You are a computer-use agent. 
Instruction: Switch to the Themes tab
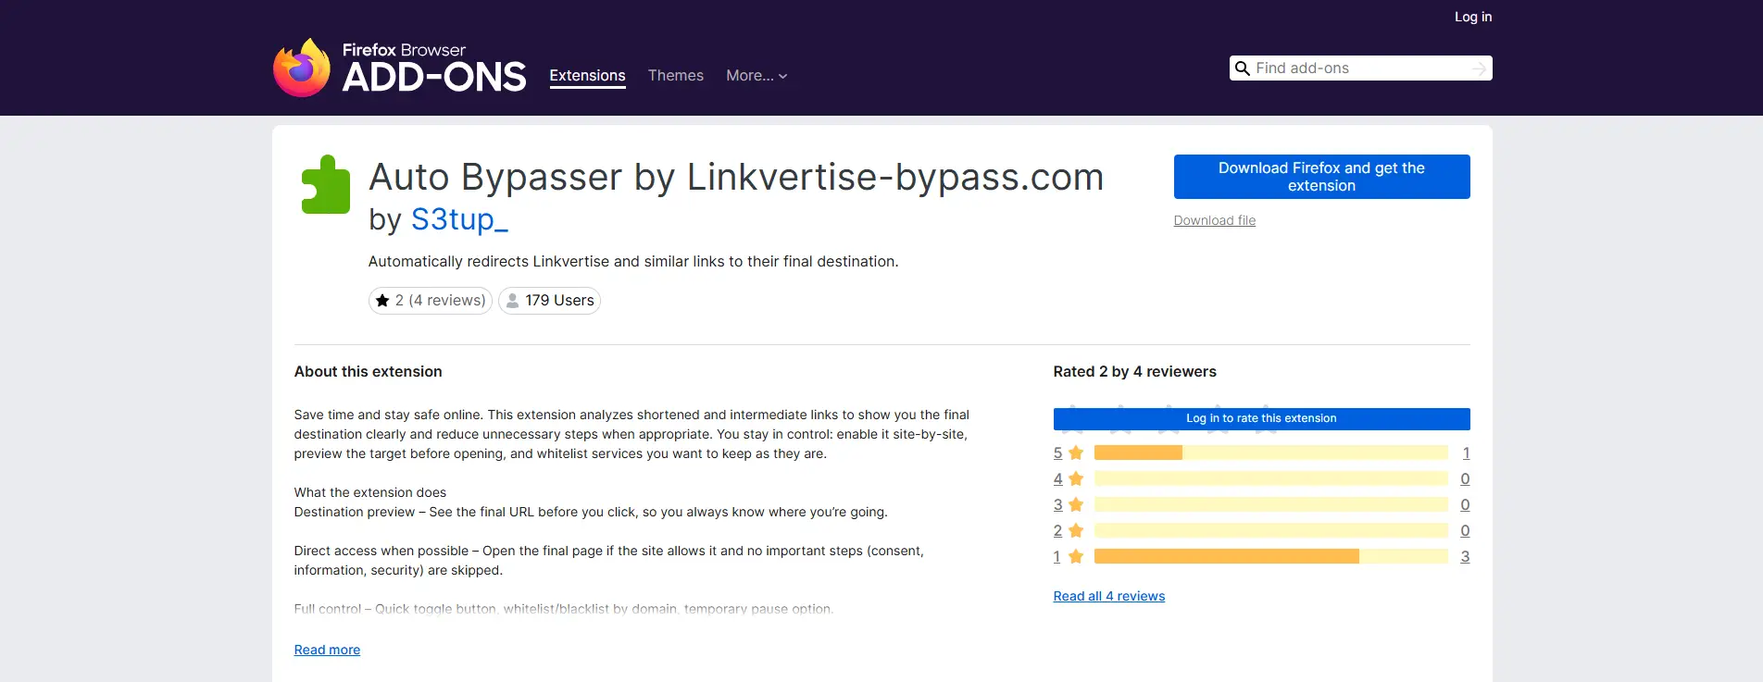675,76
